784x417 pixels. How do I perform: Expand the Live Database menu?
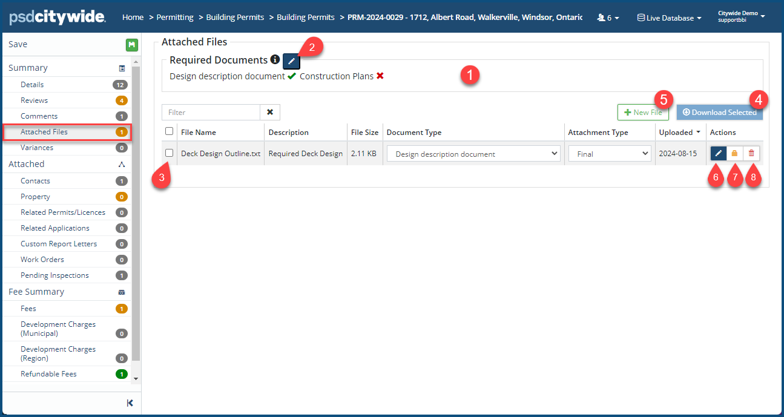click(670, 18)
